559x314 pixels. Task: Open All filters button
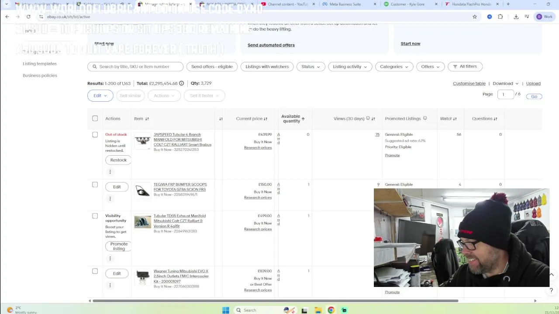point(465,66)
